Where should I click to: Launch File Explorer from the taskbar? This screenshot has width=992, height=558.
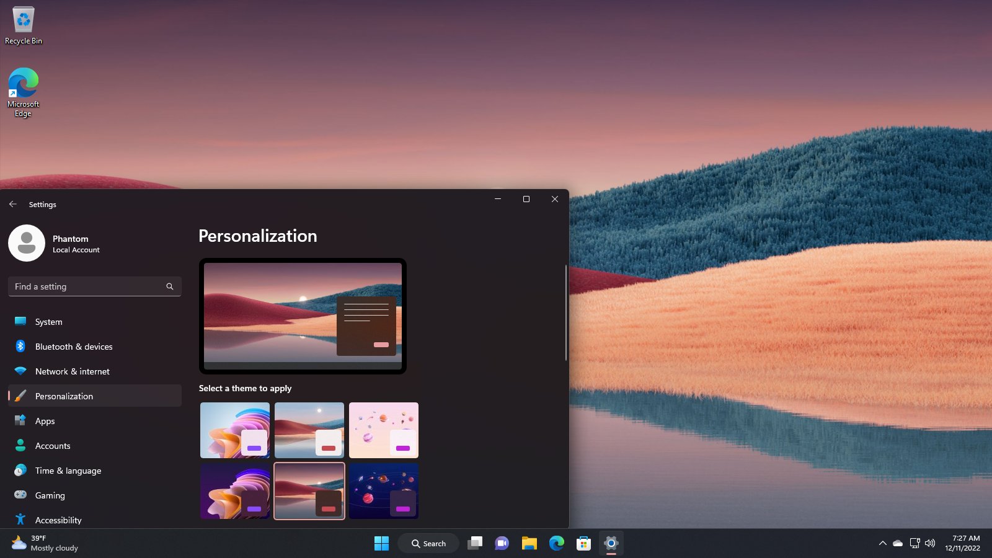[529, 543]
